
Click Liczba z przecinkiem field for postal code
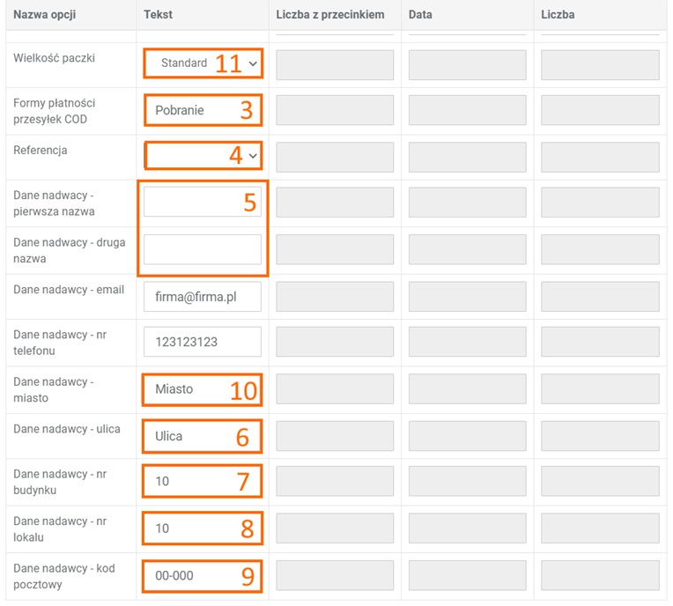tap(335, 575)
